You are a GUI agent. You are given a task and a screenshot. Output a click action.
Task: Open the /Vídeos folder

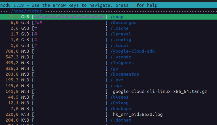119,97
